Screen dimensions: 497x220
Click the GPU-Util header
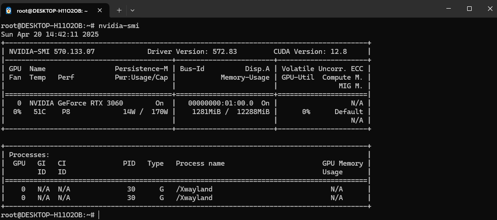tap(298, 77)
